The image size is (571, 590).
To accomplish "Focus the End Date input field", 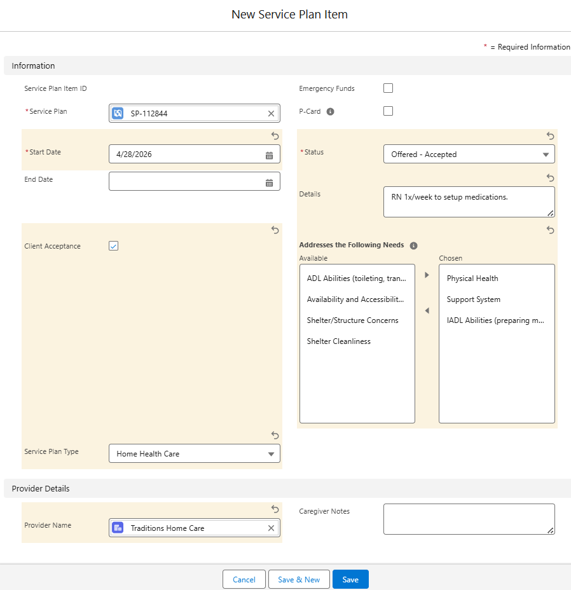I will pos(194,181).
